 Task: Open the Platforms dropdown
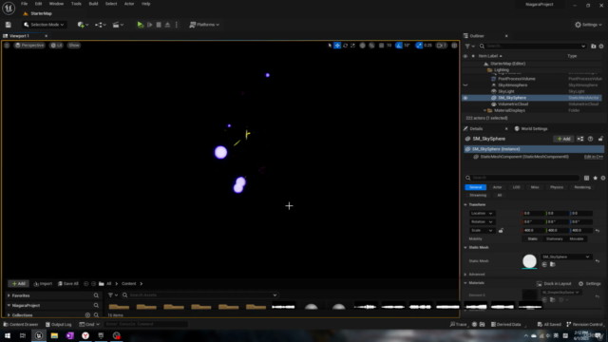pyautogui.click(x=204, y=25)
